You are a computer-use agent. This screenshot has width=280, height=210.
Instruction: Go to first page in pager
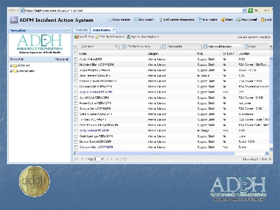point(76,159)
